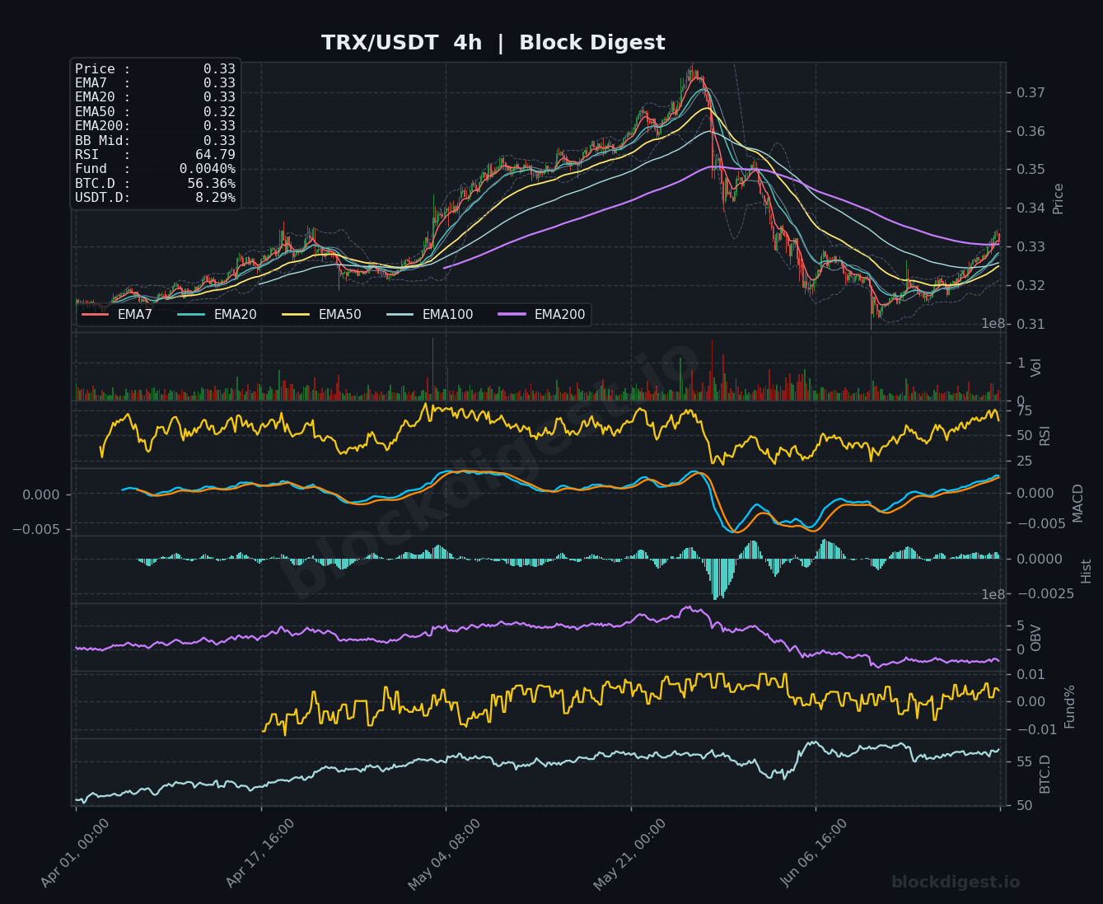The image size is (1103, 904).
Task: Click the May 04, 08:00 date label
Action: point(445,855)
